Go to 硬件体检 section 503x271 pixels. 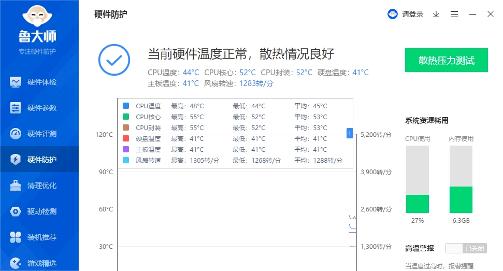(x=42, y=82)
